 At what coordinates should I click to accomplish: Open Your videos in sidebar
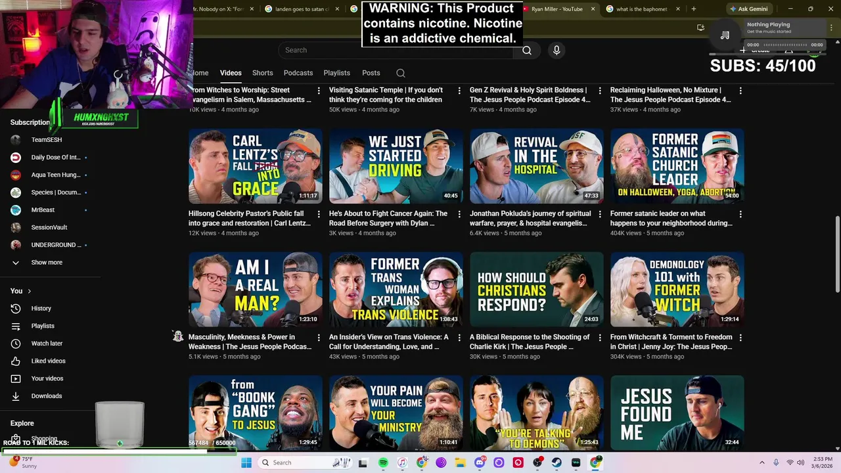[x=47, y=378]
